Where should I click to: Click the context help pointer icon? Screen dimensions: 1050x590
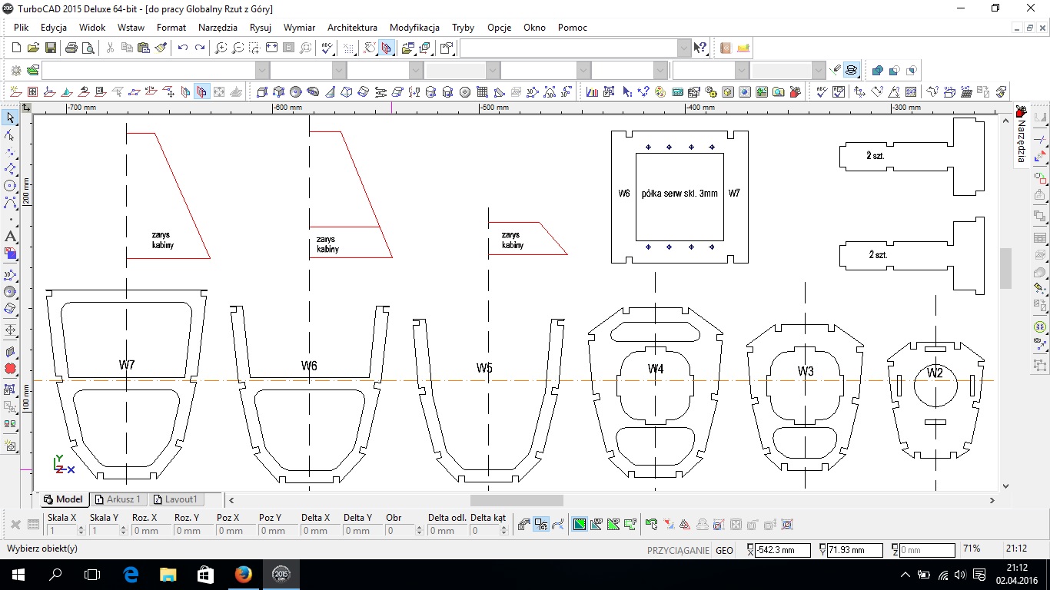coord(700,48)
